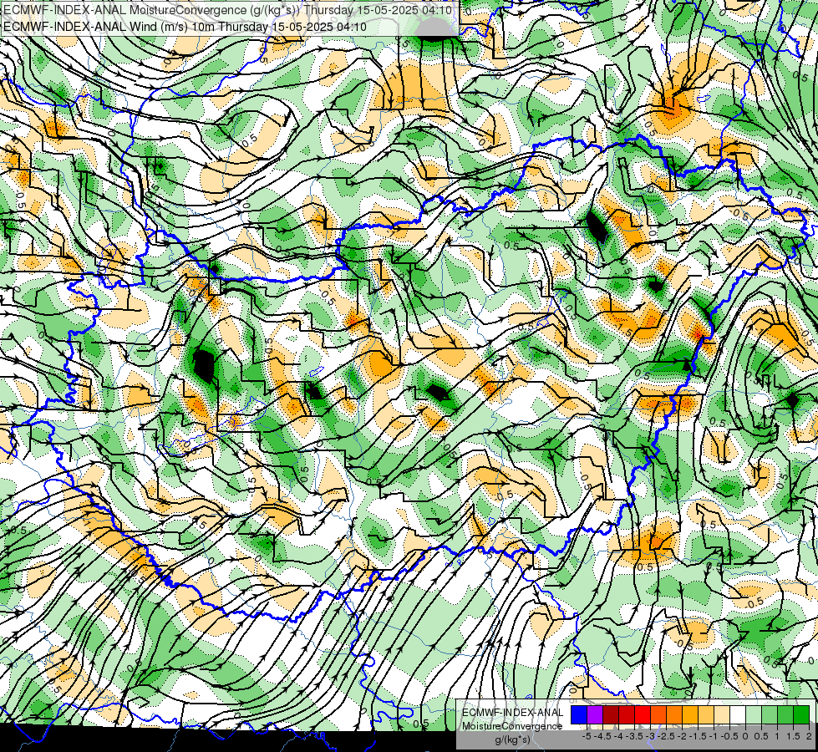Image resolution: width=818 pixels, height=752 pixels.
Task: Click the MoistureConvergence title line at top
Action: coord(227,10)
